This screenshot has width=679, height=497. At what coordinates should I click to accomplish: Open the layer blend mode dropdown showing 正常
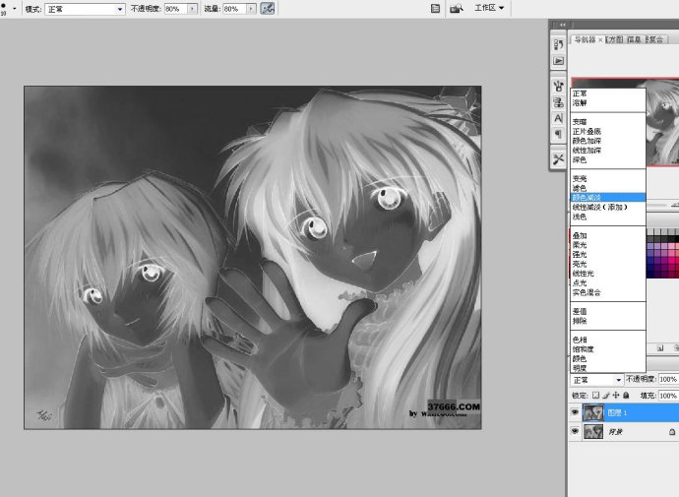pos(596,380)
